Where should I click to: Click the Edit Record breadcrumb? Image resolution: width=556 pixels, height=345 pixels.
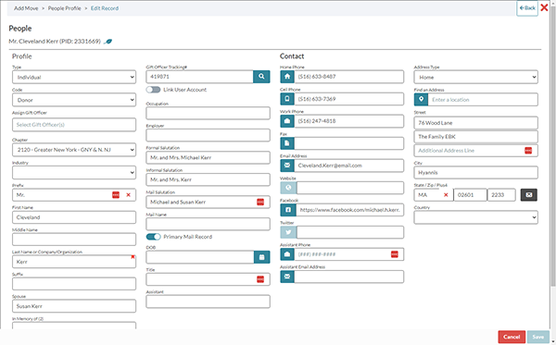tap(105, 8)
